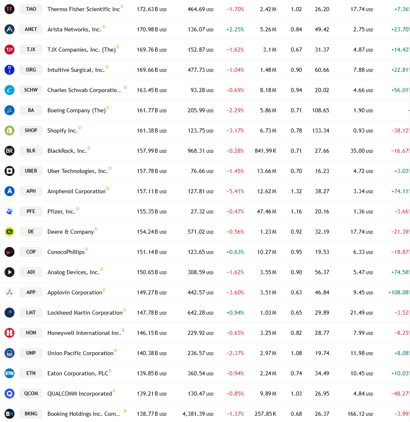Select Arista's +2.25% change value
This screenshot has width=410, height=422.
click(x=235, y=30)
